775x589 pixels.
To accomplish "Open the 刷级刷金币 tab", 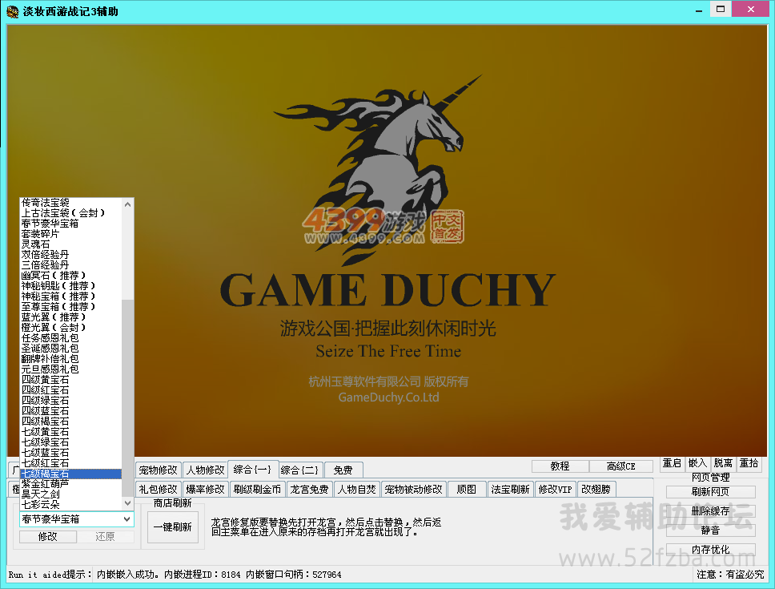I will coord(257,489).
